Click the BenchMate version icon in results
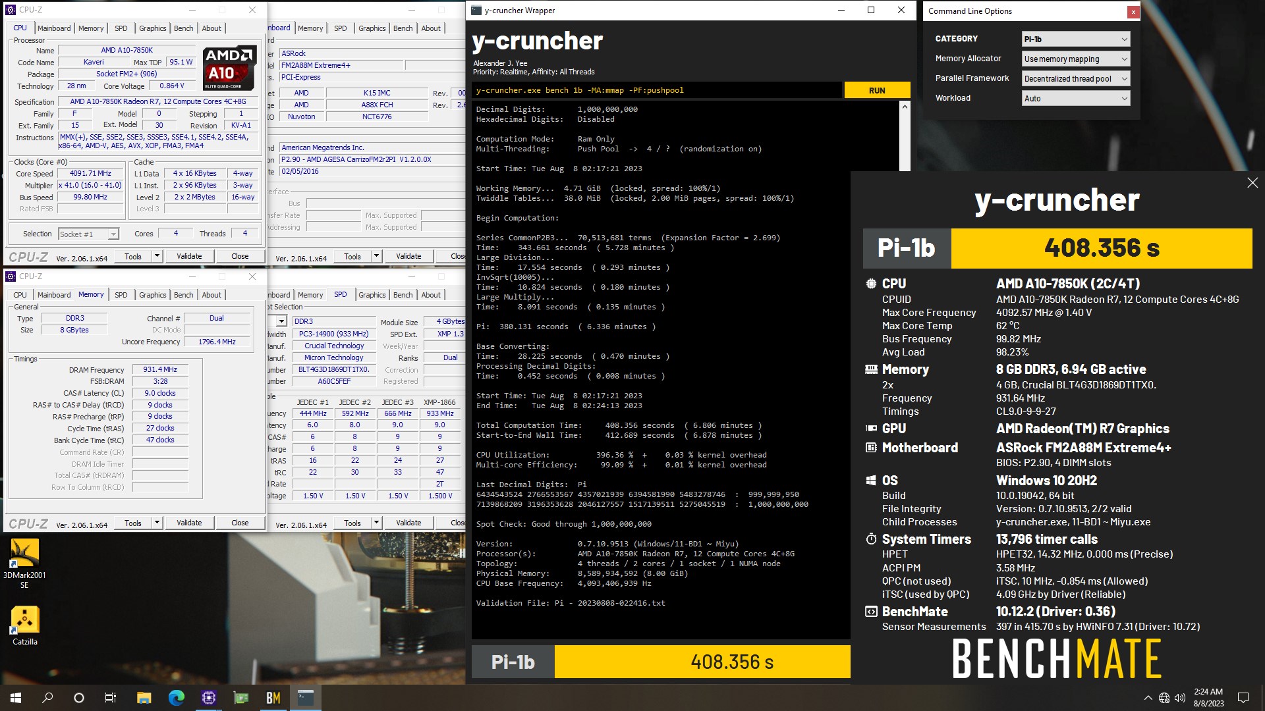Viewport: 1265px width, 711px height. (x=871, y=612)
